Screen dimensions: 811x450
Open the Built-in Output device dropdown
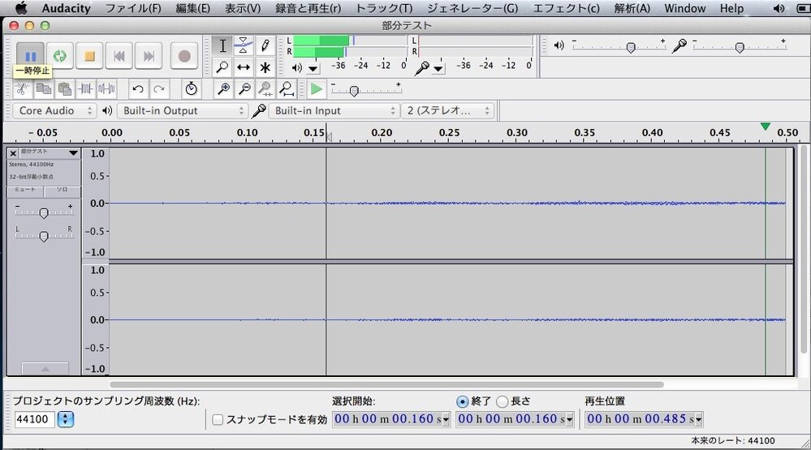click(183, 110)
